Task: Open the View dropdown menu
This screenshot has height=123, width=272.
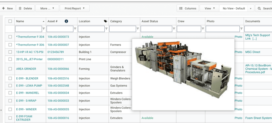Action: click(209, 8)
